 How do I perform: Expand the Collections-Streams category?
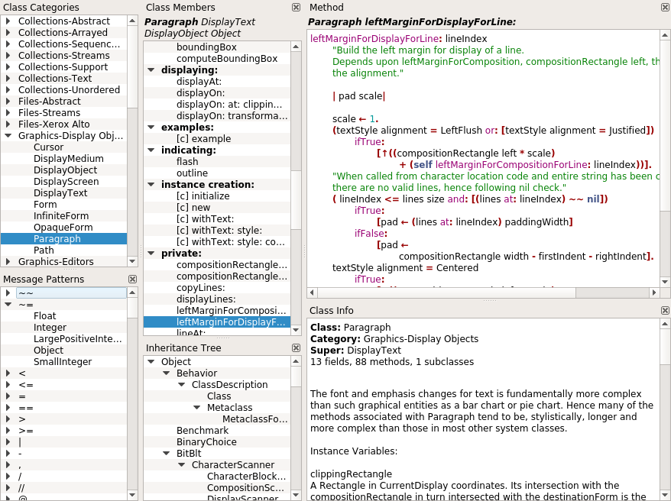(x=8, y=56)
